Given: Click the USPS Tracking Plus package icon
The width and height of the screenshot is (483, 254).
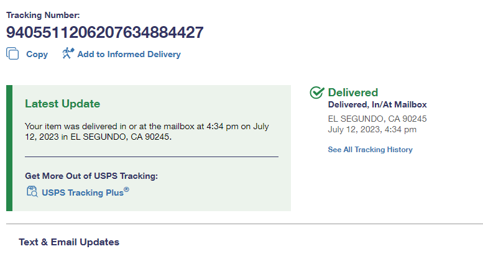Looking at the screenshot, I should click(32, 191).
